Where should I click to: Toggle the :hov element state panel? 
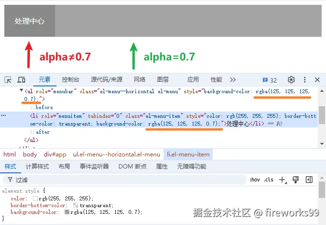[x=255, y=180]
